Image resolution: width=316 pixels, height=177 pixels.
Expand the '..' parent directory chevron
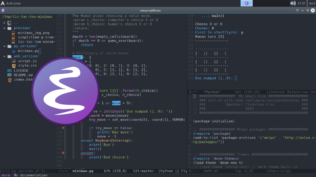(4, 23)
